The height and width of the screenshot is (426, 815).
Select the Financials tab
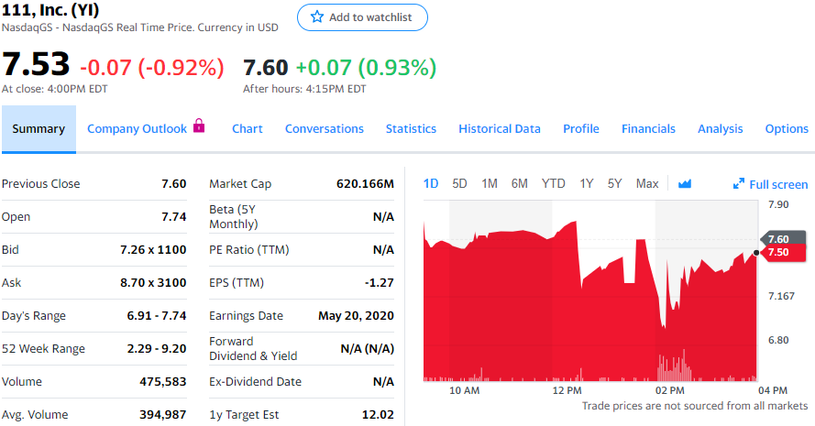(648, 129)
